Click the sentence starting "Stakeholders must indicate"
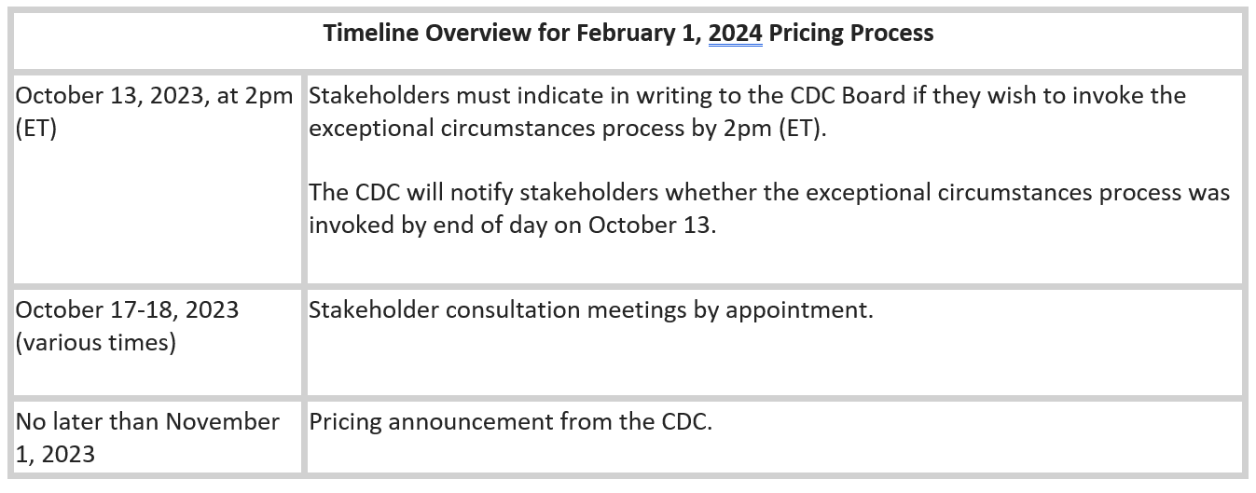 pos(746,96)
